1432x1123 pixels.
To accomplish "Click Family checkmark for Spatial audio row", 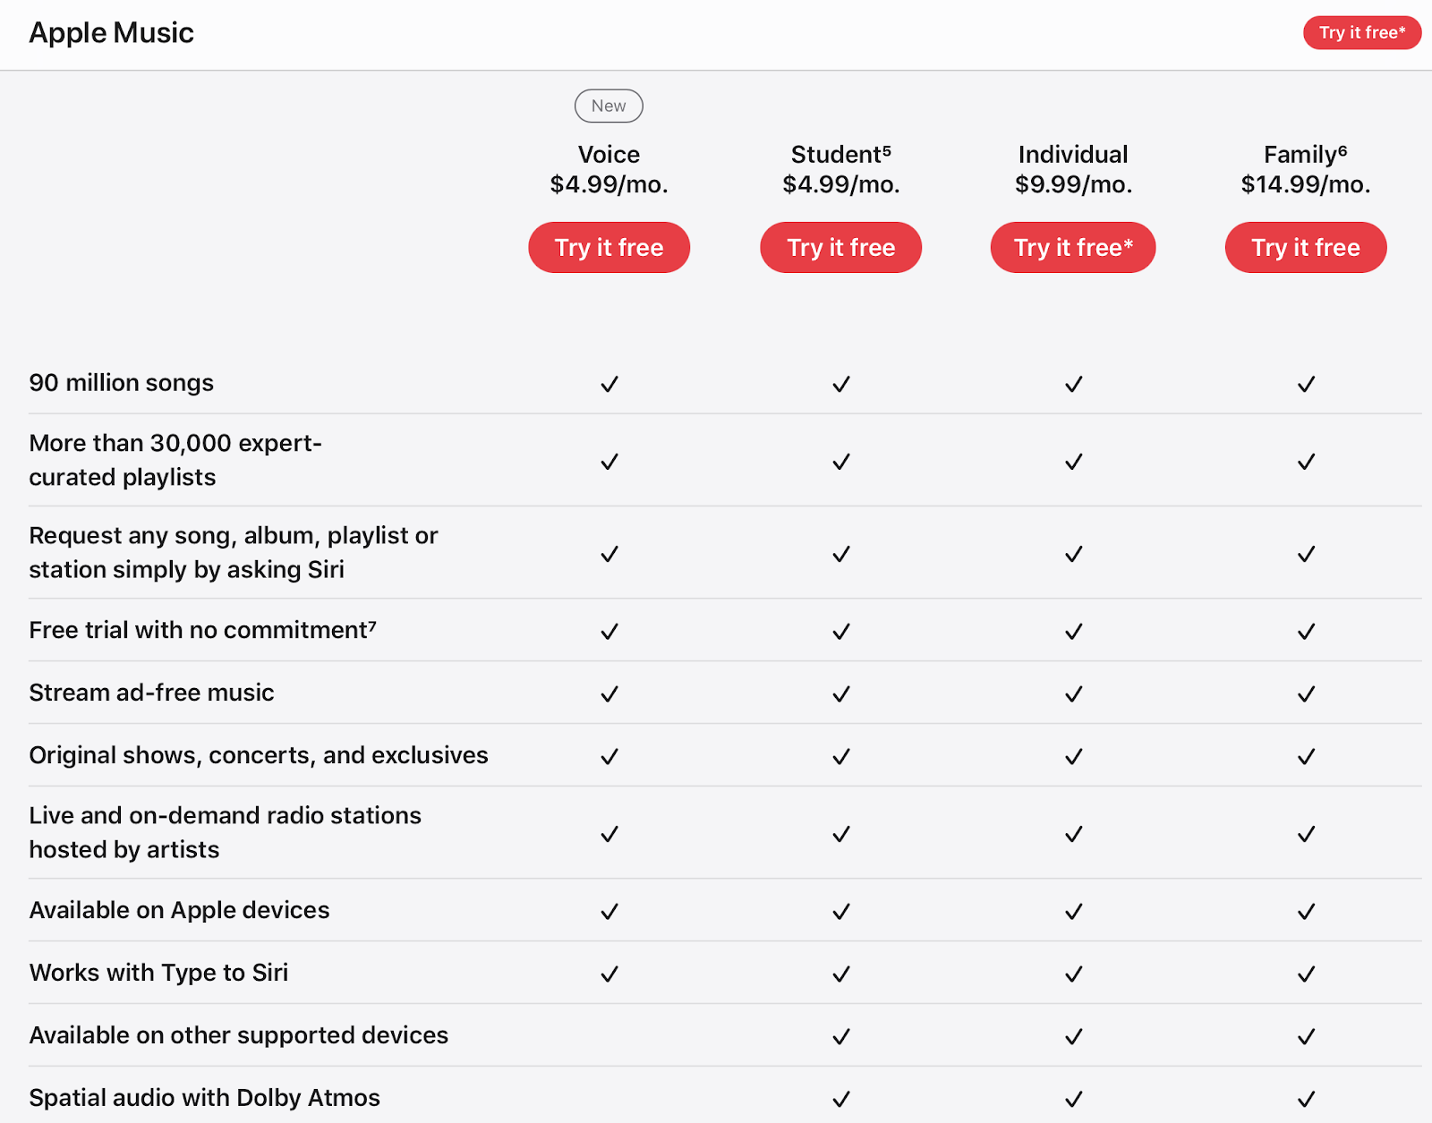I will [1307, 1099].
